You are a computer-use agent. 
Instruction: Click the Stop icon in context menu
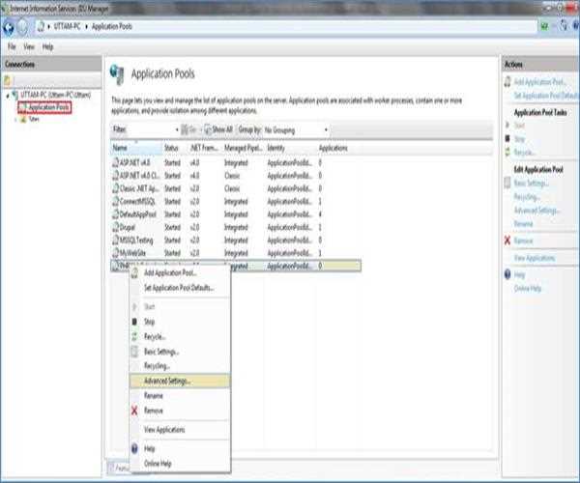[134, 322]
